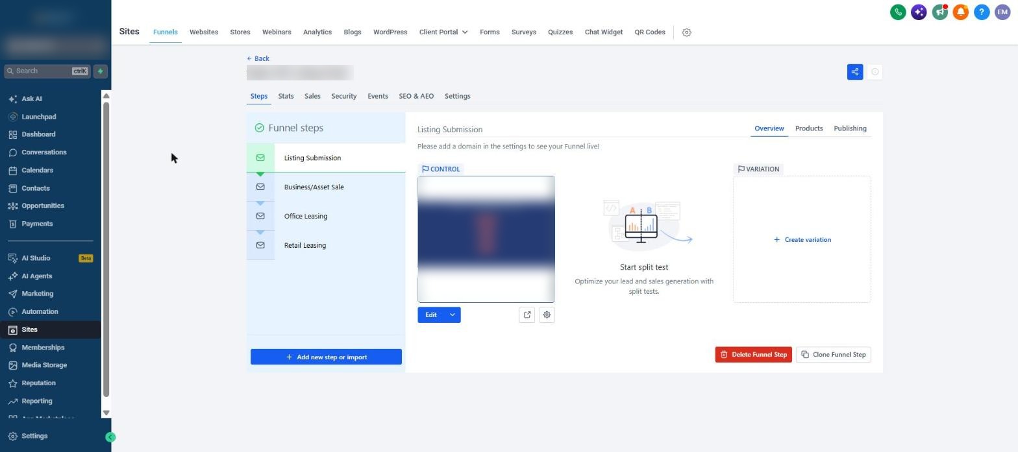Viewport: 1018px width, 452px height.
Task: Open the EM user avatar menu
Action: tap(1002, 12)
